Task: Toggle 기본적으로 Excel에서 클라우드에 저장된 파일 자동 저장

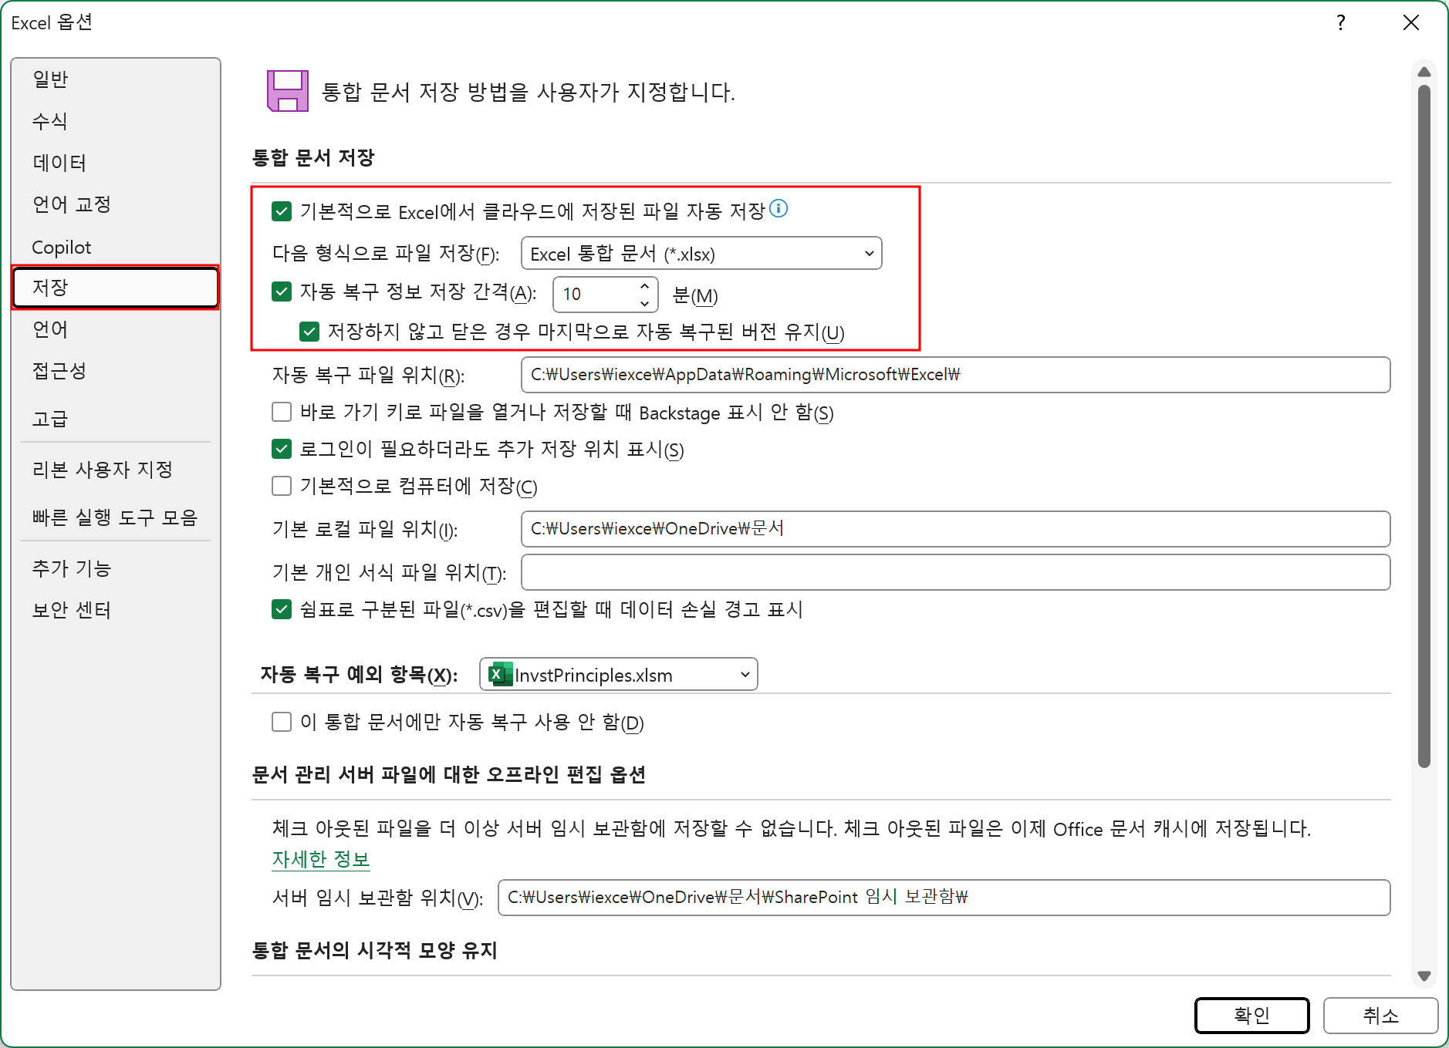Action: (x=282, y=211)
